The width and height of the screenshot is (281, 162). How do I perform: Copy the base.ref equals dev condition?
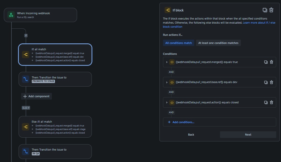point(266,82)
